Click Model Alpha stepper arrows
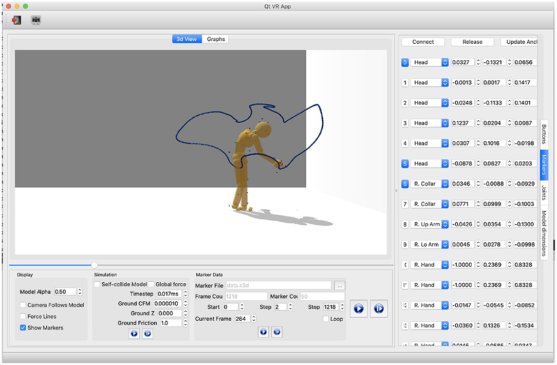The image size is (557, 365). coord(80,292)
